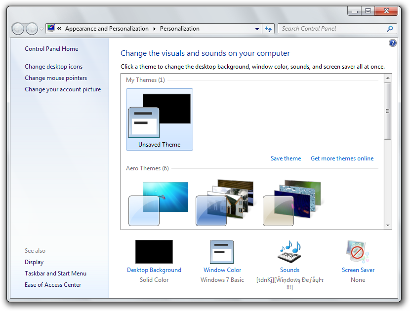The image size is (411, 312).
Task: Click the Refresh icon beside address bar
Action: [x=268, y=29]
